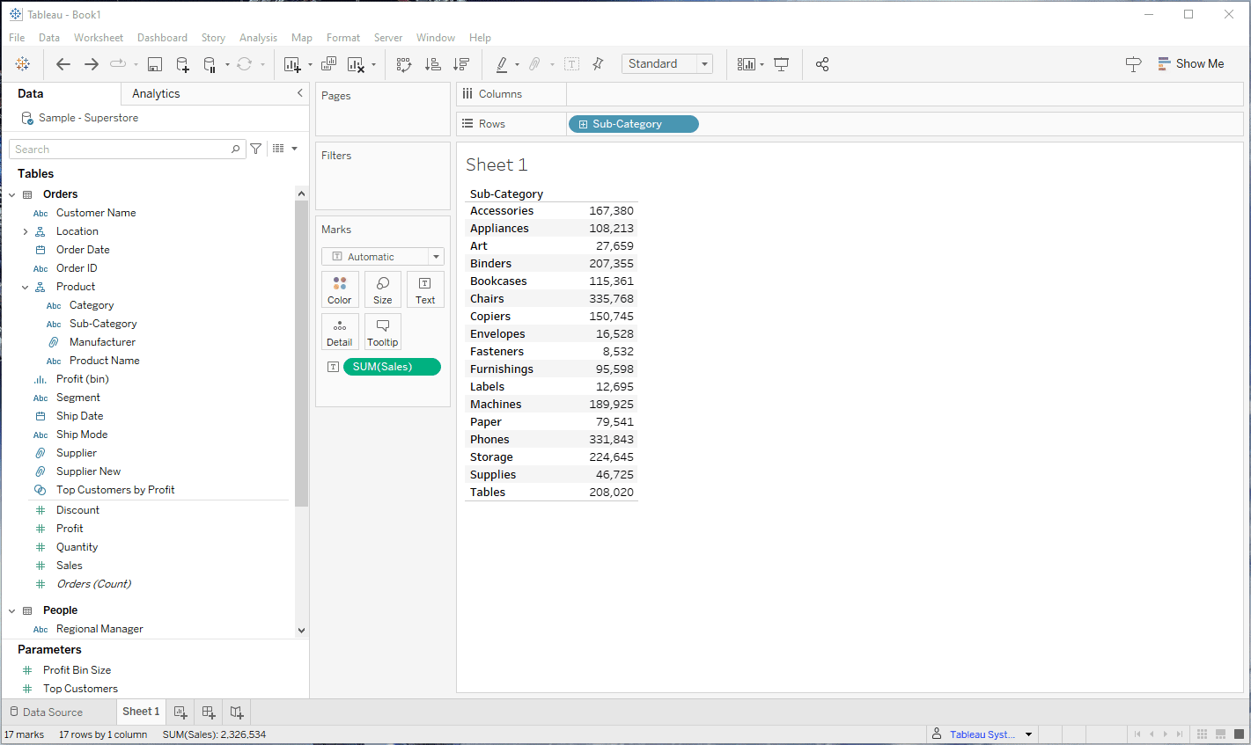The height and width of the screenshot is (745, 1251).
Task: Open Presentation Mode icon
Action: (x=781, y=64)
